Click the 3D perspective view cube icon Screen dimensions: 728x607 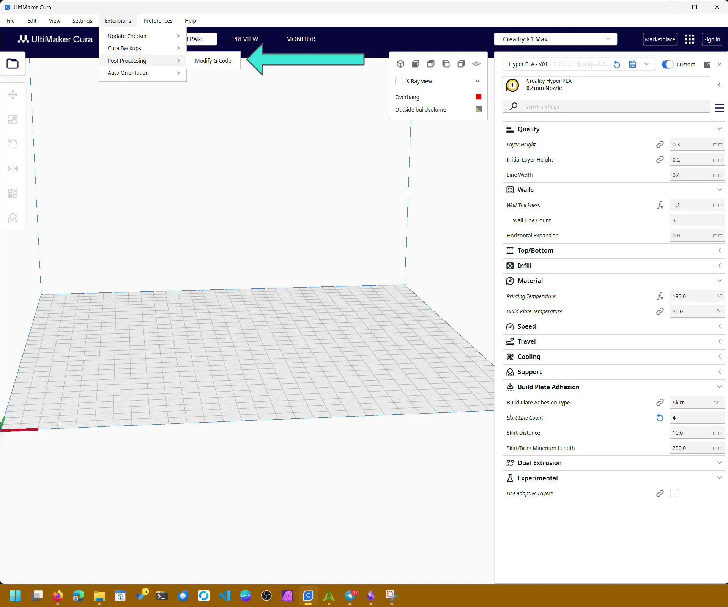click(x=400, y=64)
